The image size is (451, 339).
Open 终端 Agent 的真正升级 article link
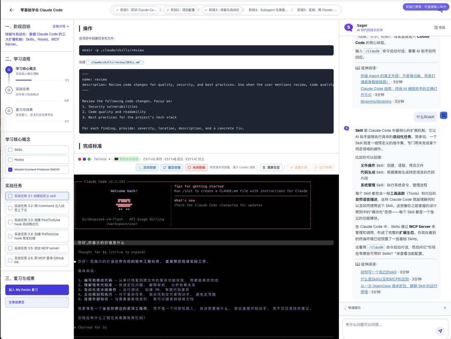pyautogui.click(x=398, y=78)
